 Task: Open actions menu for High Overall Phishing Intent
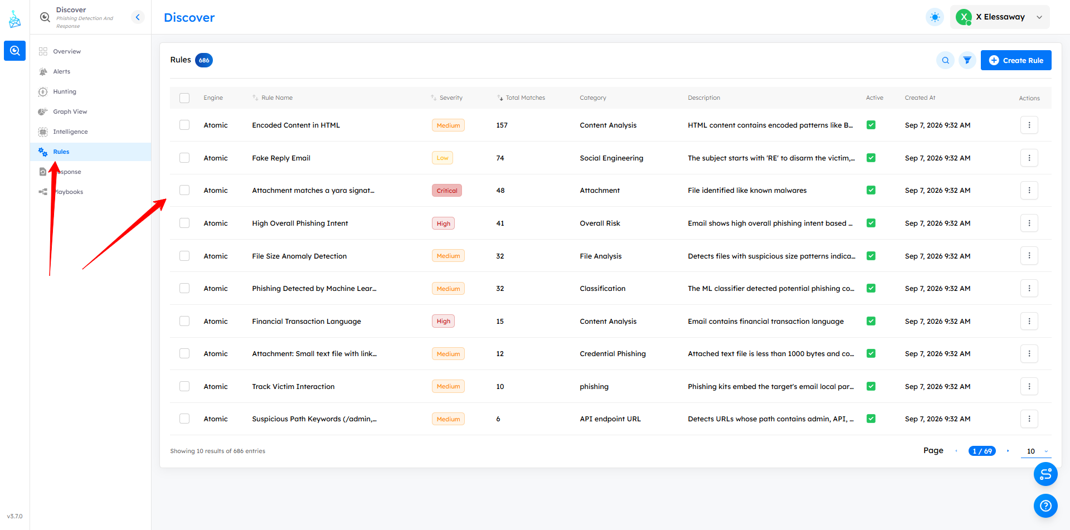coord(1029,223)
